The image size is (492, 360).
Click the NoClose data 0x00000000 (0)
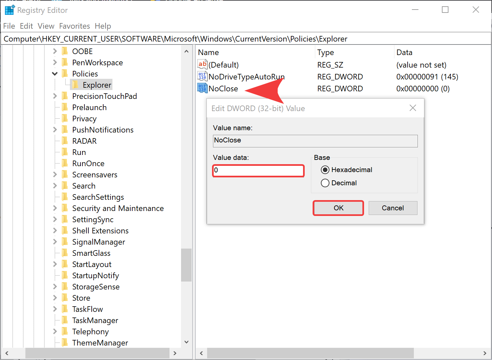[x=423, y=89]
